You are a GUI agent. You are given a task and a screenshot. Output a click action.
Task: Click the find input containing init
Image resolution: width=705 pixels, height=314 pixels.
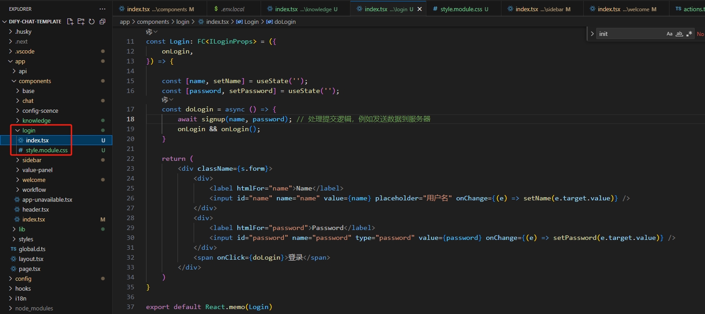629,34
